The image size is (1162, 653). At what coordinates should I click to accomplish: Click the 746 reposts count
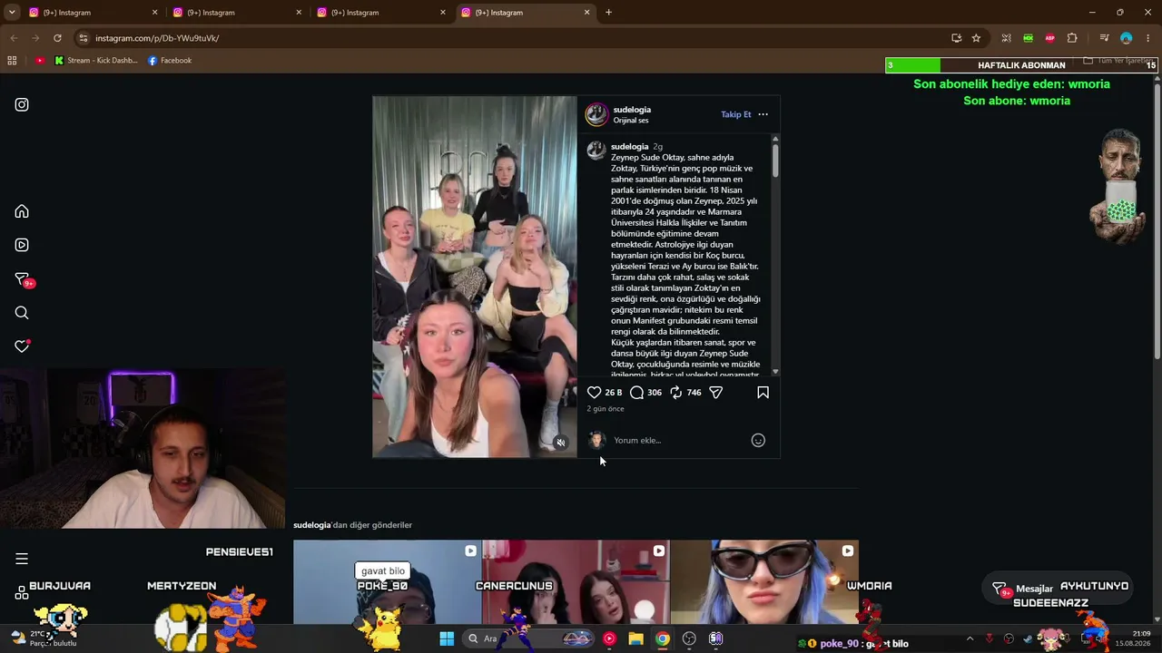point(694,393)
